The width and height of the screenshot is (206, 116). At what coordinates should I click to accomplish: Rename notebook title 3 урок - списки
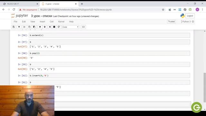(x=42, y=16)
